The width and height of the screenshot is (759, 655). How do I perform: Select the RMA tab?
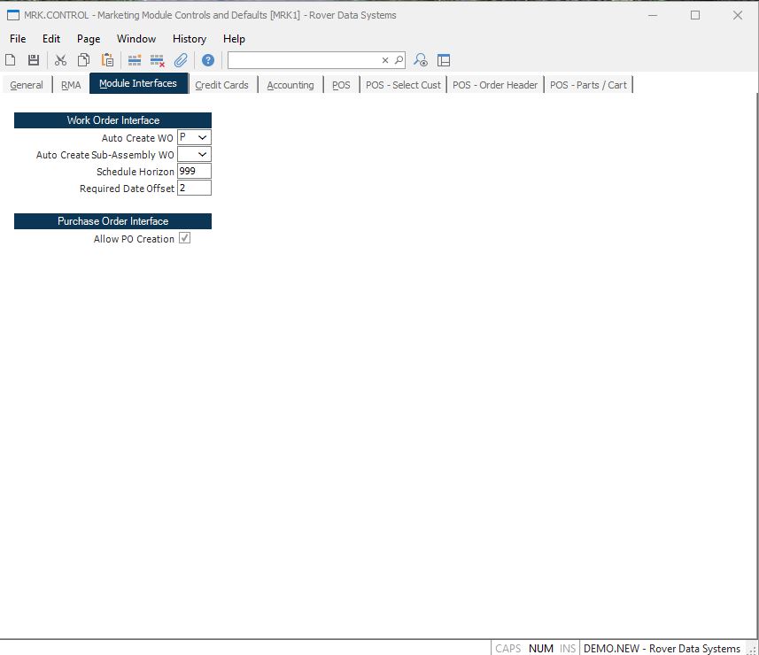[71, 85]
